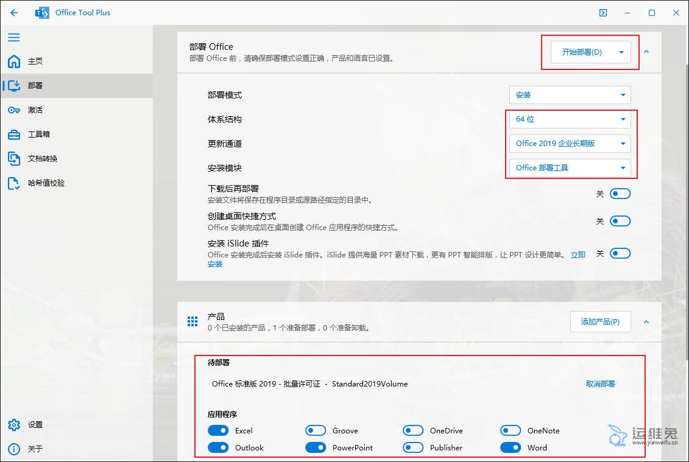The width and height of the screenshot is (689, 462).
Task: Open the 安装模块 dropdown
Action: (x=570, y=168)
